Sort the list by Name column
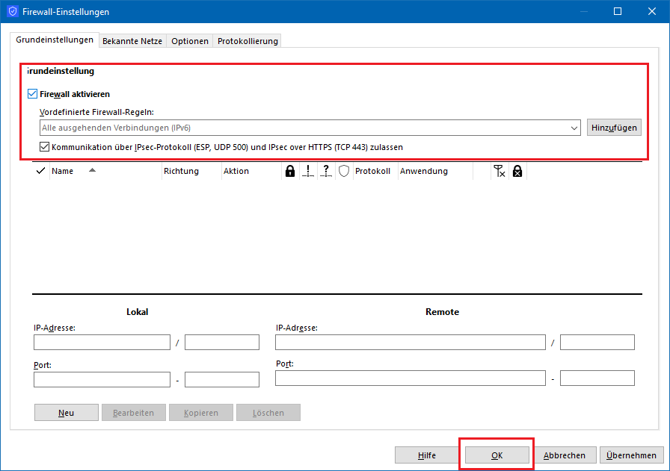 coord(63,171)
